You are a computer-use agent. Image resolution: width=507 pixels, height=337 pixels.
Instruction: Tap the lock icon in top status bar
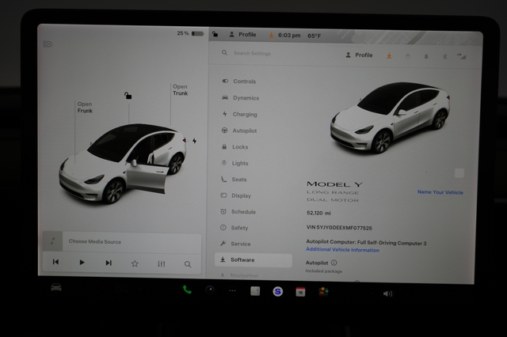click(x=215, y=34)
